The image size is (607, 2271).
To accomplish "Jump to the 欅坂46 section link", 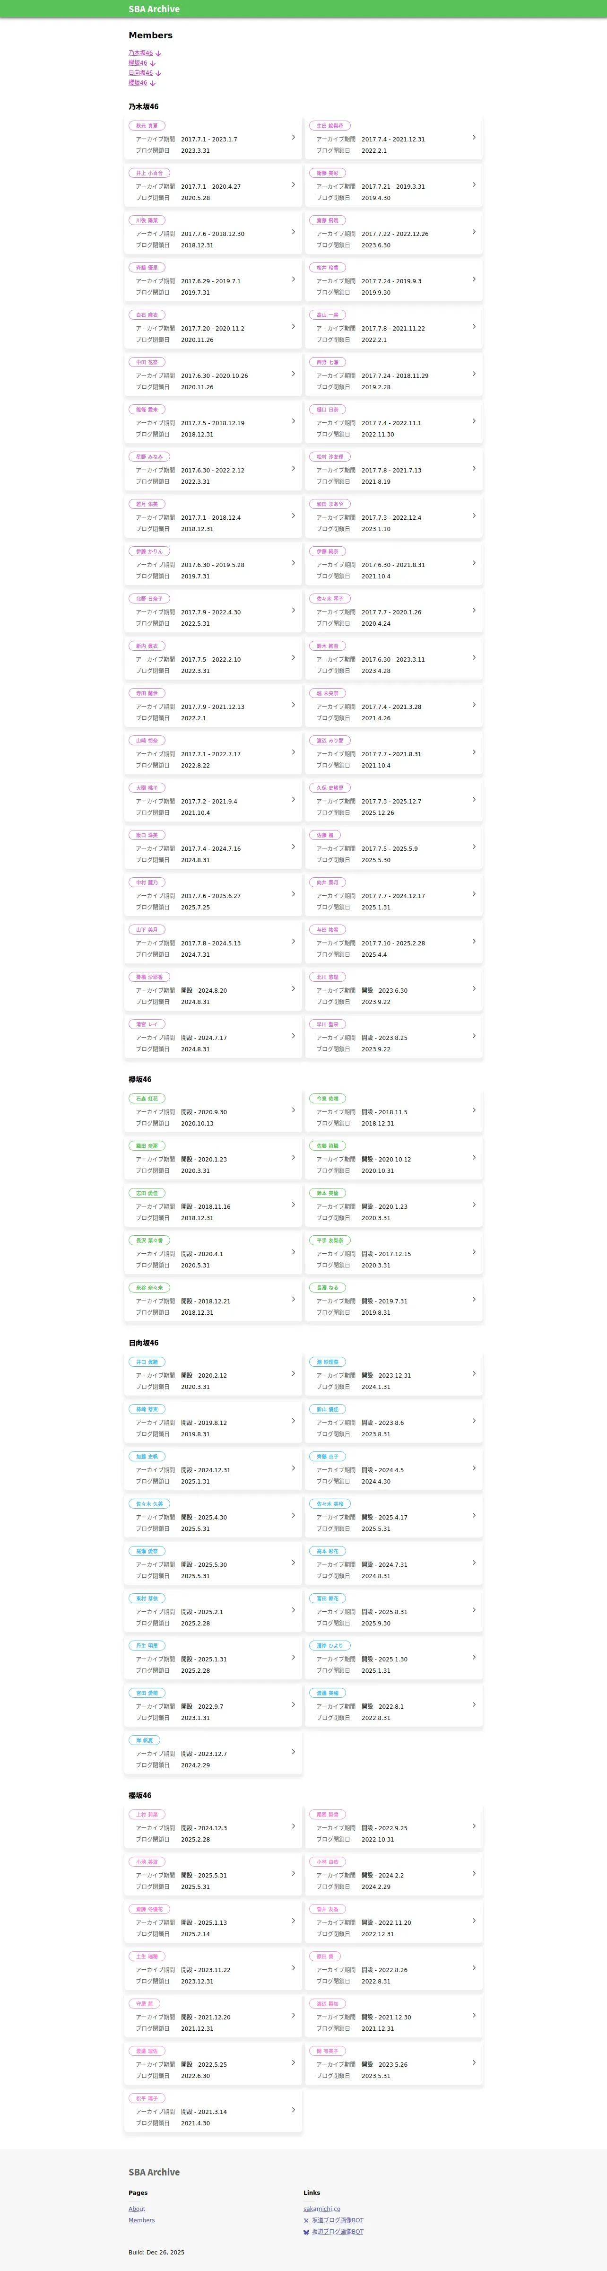I will 138,63.
